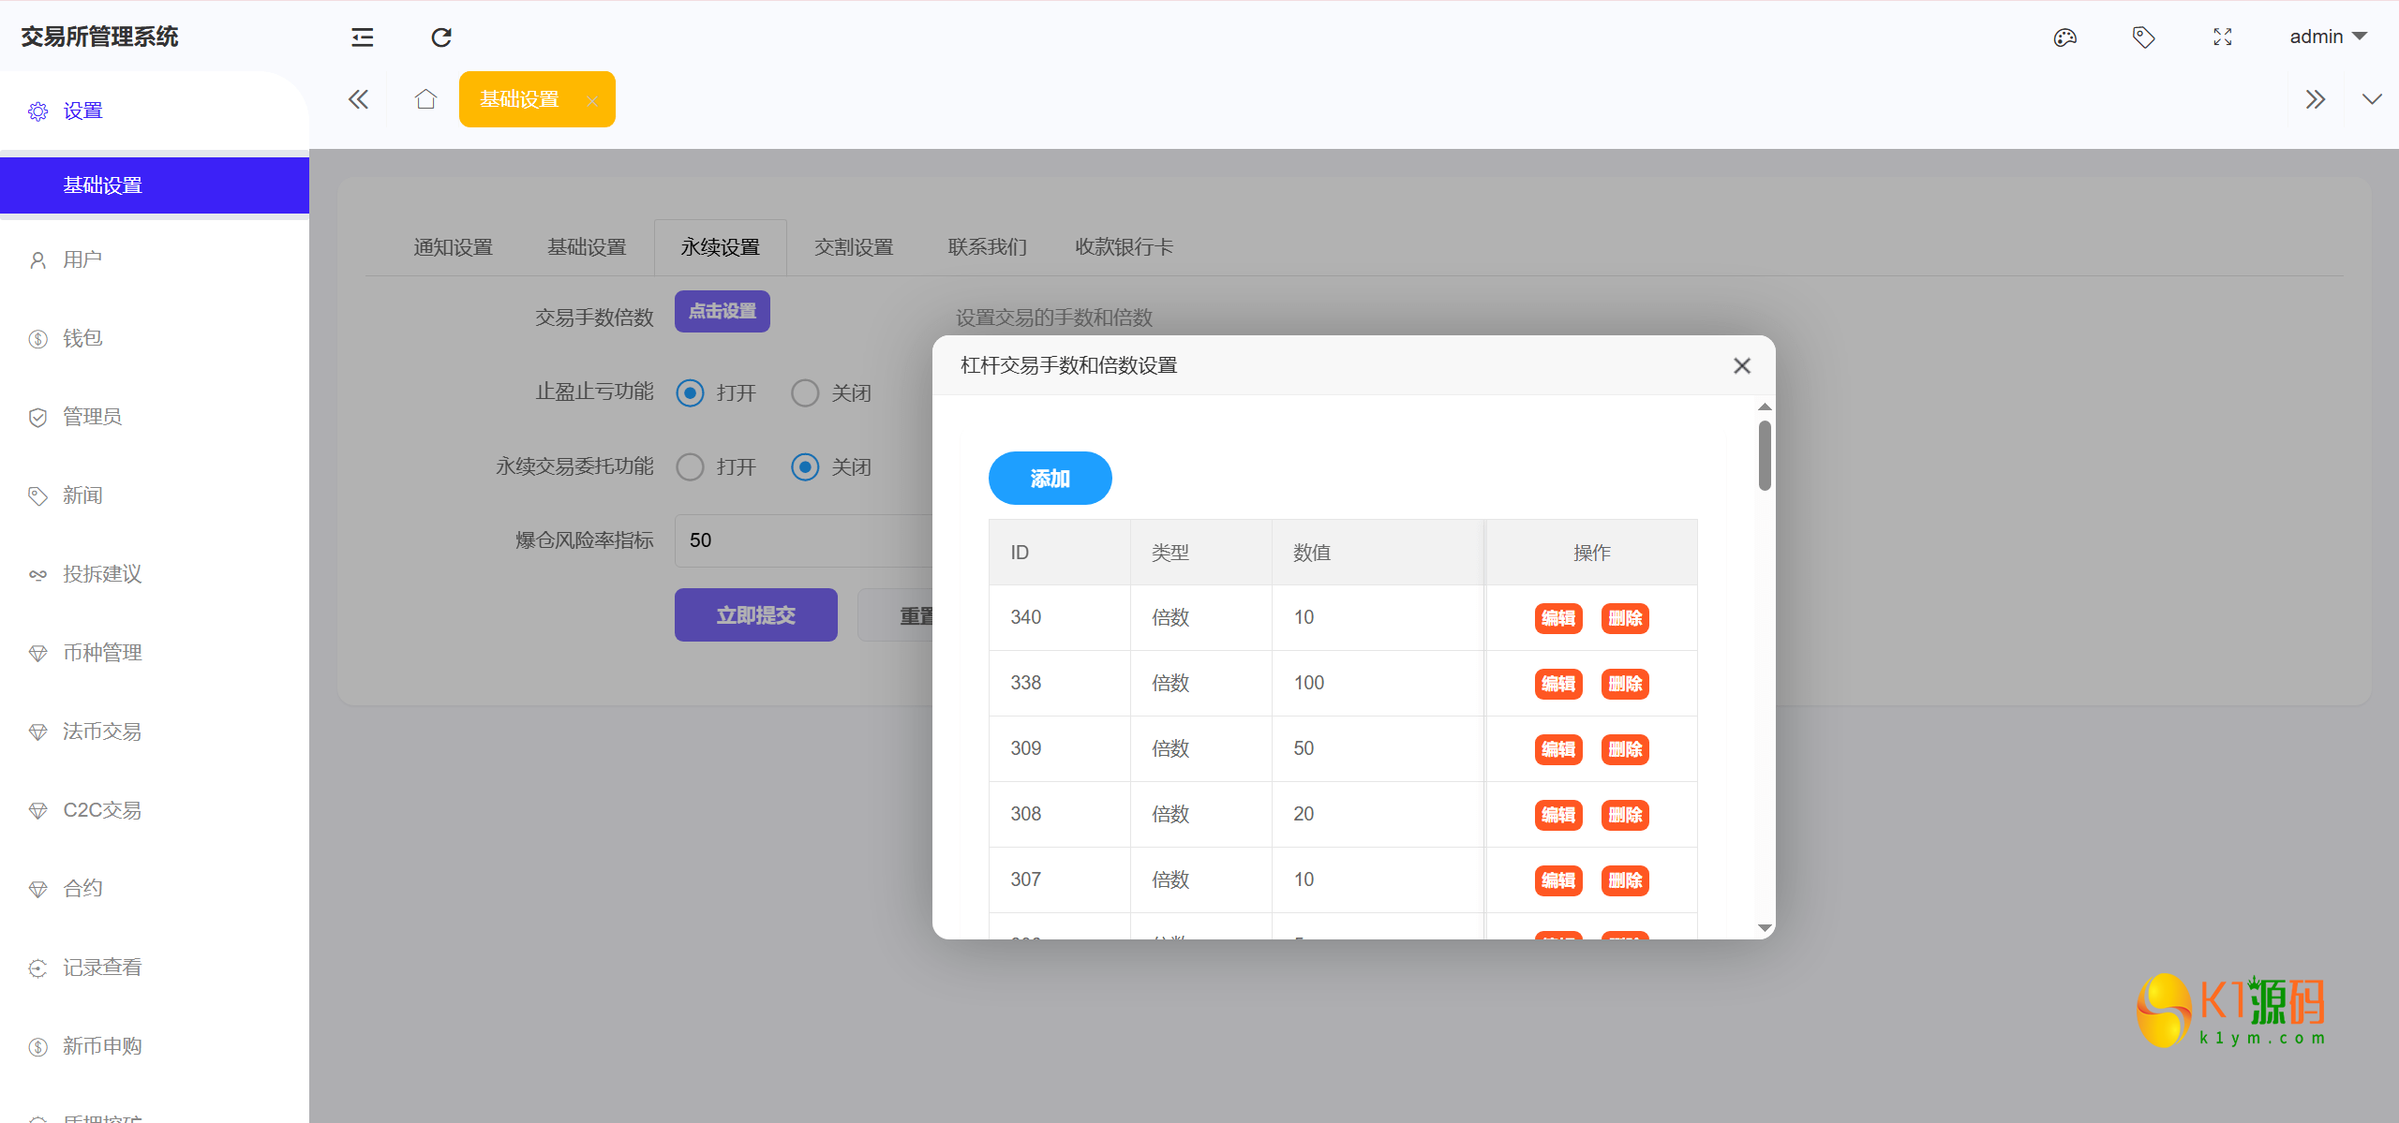
Task: Open 记录查看 from the sidebar
Action: coord(103,967)
